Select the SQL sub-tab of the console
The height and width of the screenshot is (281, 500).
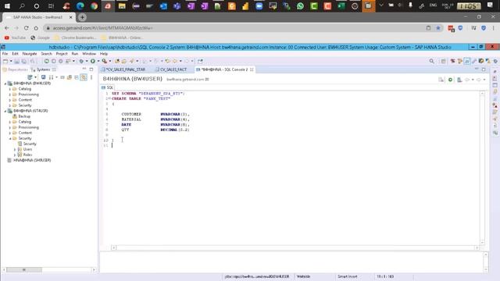coord(108,87)
